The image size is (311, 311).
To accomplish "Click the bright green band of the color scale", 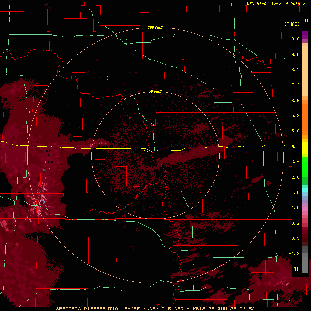I will tap(305, 167).
